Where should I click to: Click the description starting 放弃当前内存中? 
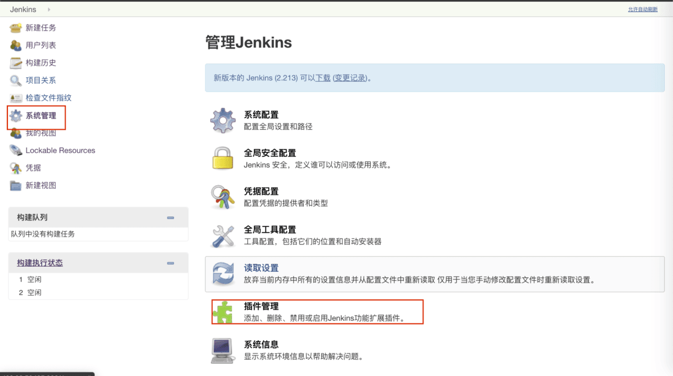420,280
